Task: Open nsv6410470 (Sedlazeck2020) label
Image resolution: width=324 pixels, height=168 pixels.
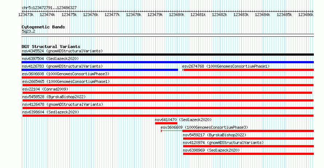Action: tap(183, 120)
